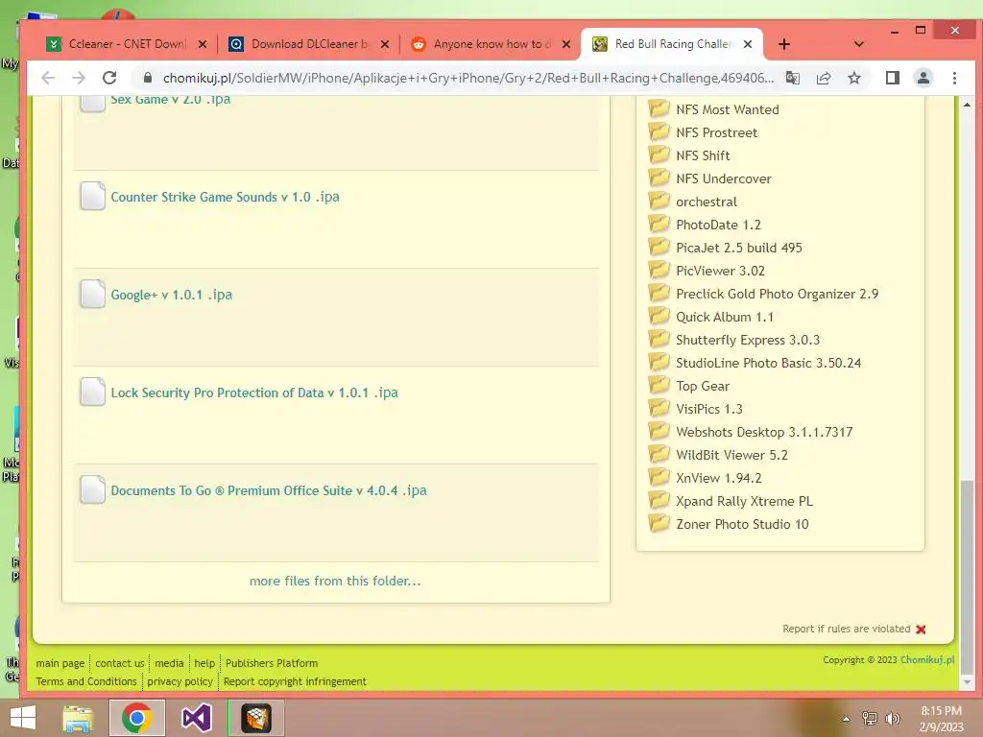Close the Download DLCleaner tab

click(384, 44)
